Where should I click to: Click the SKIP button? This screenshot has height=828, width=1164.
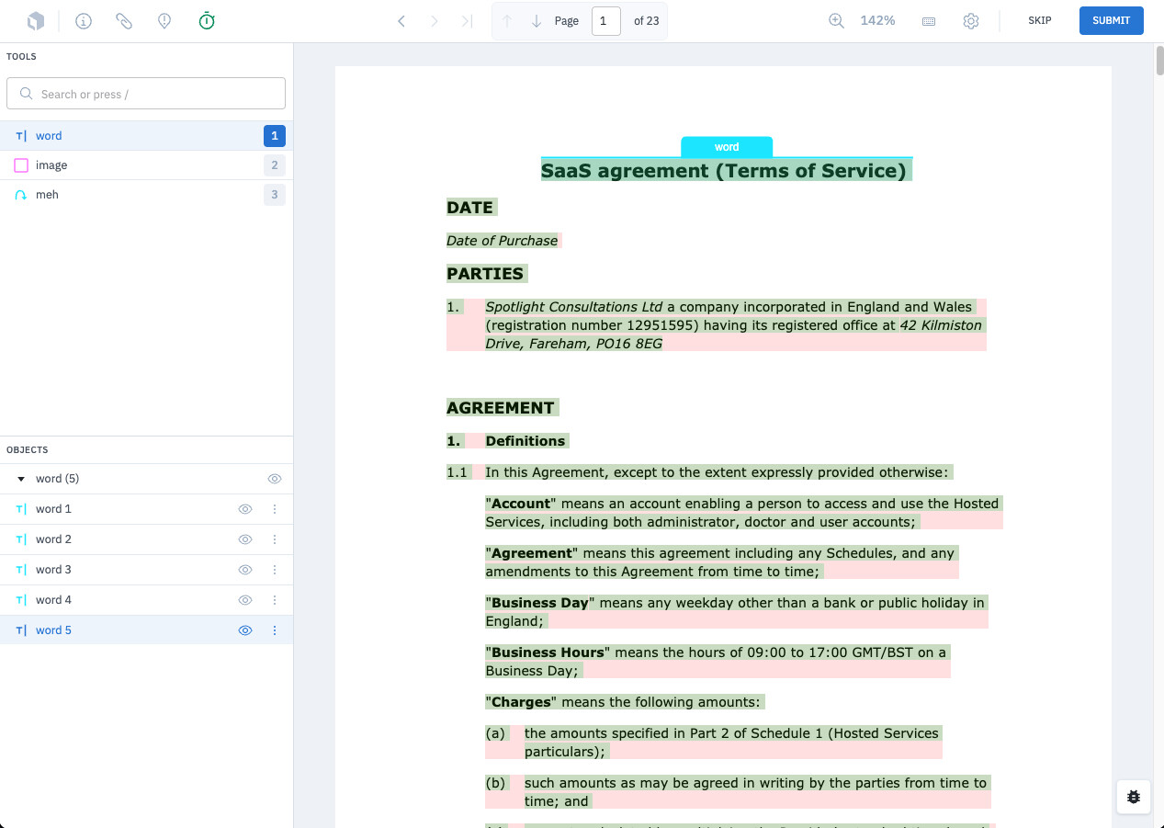tap(1039, 21)
